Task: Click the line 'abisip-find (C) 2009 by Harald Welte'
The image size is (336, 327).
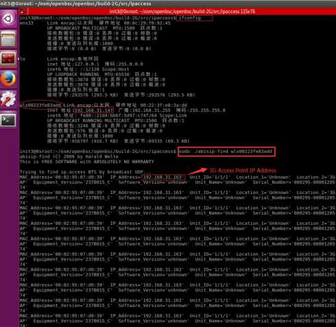Action: 69,157
